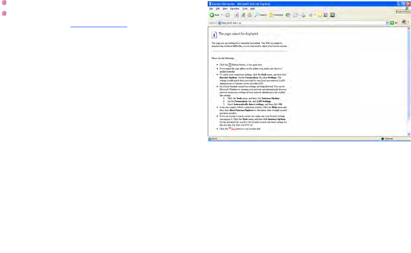The height and width of the screenshot is (253, 411).
Task: Click the green Go button
Action: 394,23
